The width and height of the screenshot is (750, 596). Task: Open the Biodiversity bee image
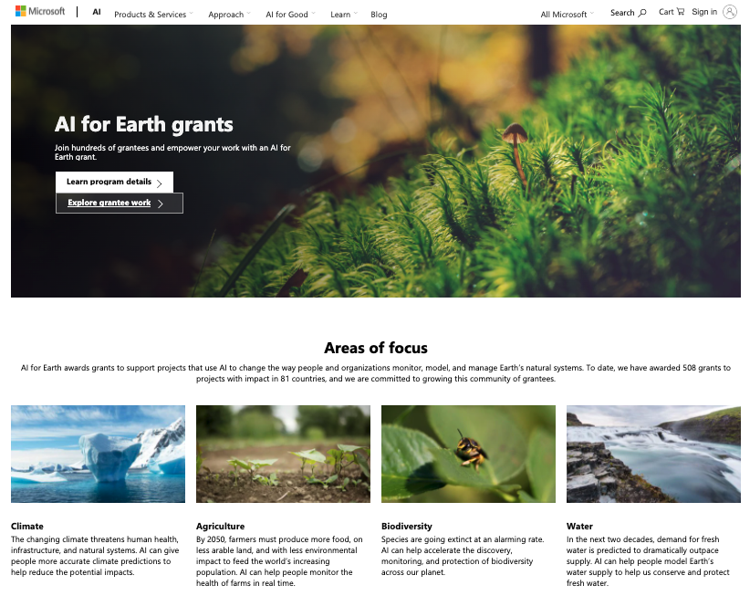pos(468,454)
